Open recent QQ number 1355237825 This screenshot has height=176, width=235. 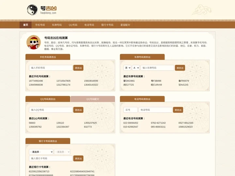(x=90, y=123)
